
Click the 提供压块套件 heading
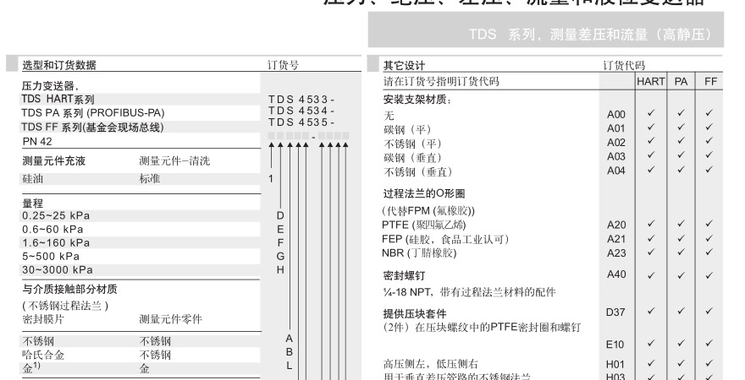pyautogui.click(x=415, y=313)
